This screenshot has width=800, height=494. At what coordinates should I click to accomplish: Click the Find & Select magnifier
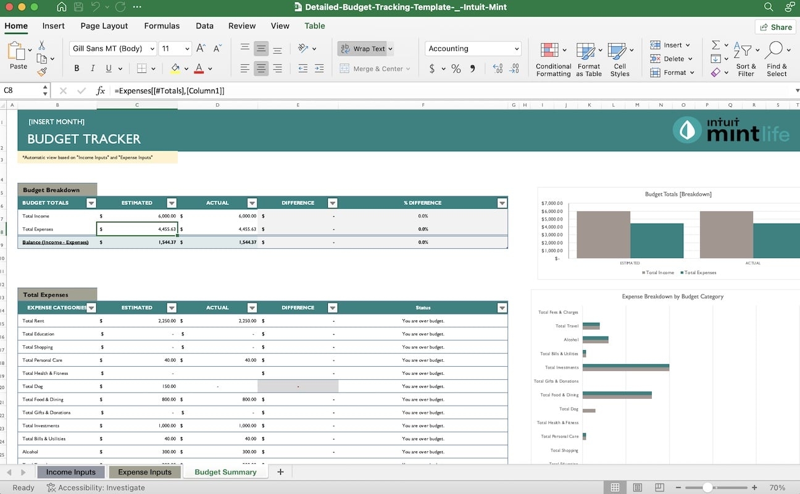(776, 59)
